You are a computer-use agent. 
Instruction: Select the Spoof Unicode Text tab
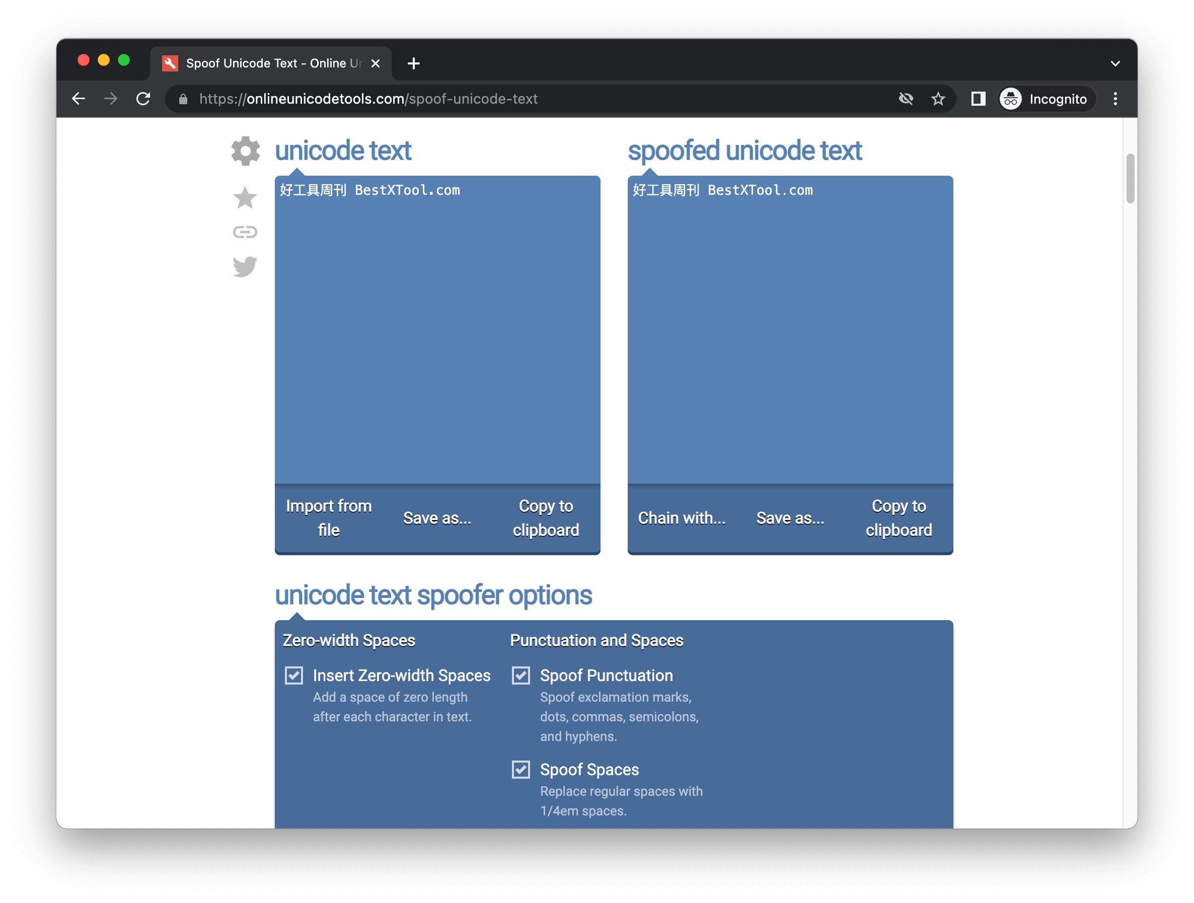tap(270, 64)
